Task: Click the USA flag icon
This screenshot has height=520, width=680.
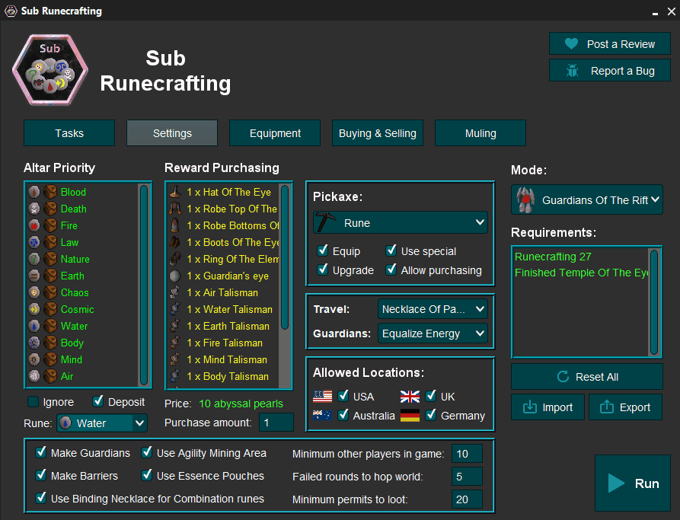Action: point(322,396)
